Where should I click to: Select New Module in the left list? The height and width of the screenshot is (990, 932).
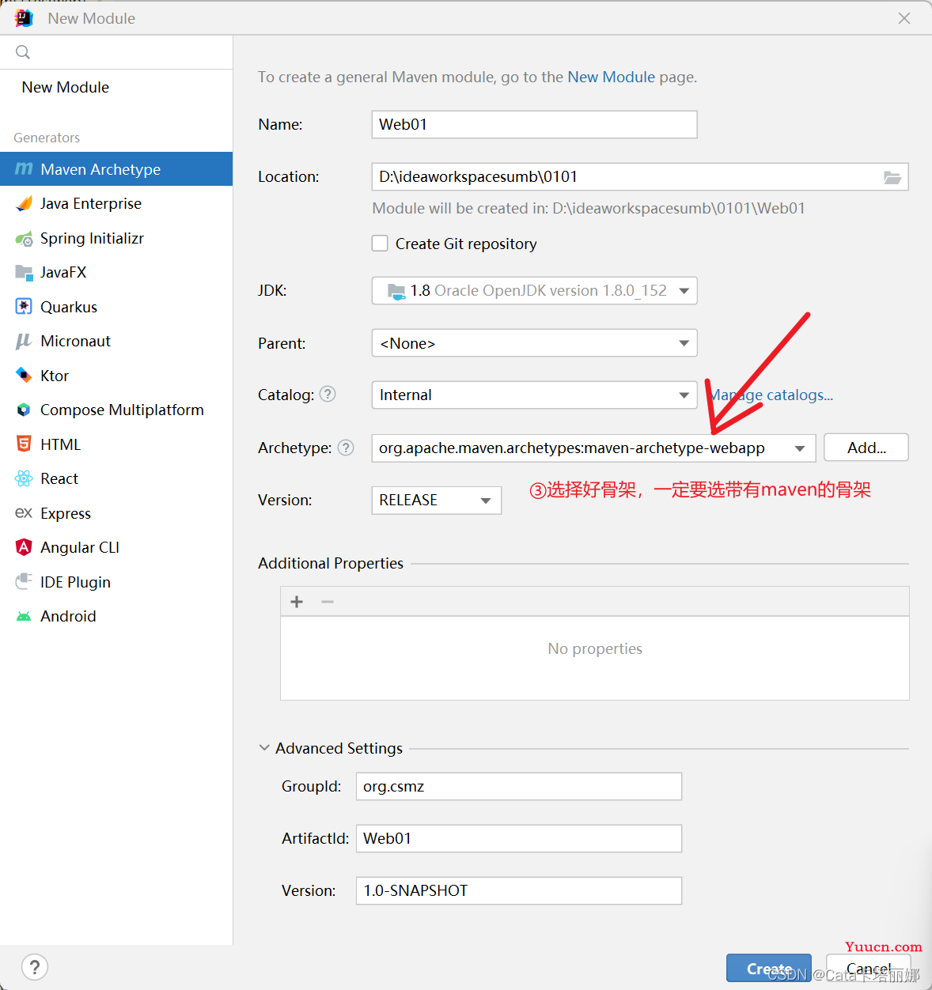click(x=116, y=87)
